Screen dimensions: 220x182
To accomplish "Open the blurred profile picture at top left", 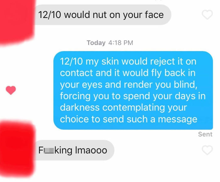I will click(x=17, y=22).
